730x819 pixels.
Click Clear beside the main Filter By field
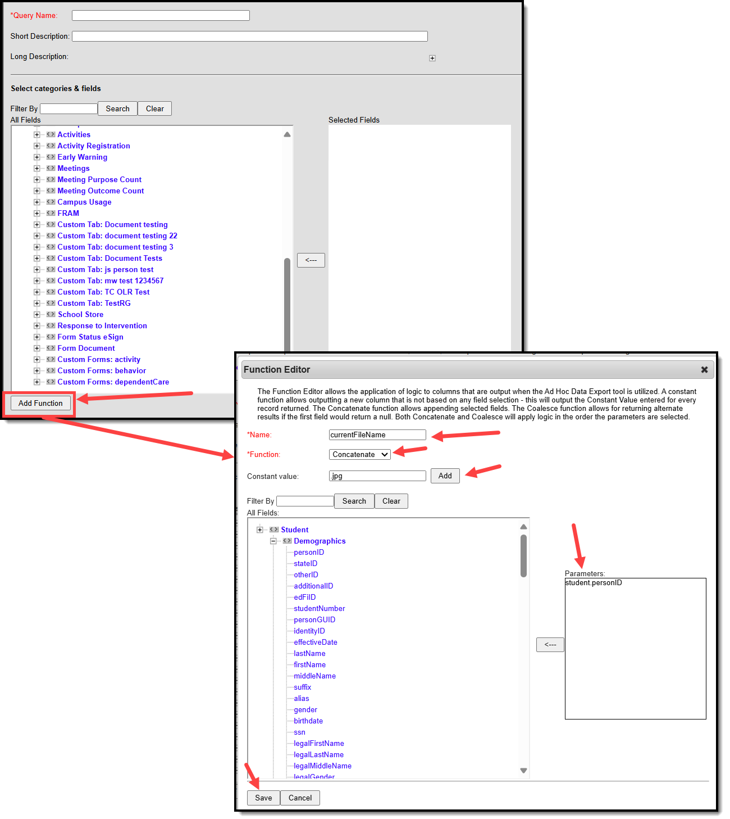click(x=154, y=108)
